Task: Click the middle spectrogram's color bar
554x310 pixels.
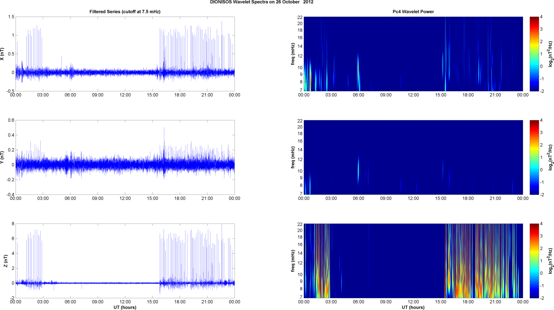Action: (534, 157)
